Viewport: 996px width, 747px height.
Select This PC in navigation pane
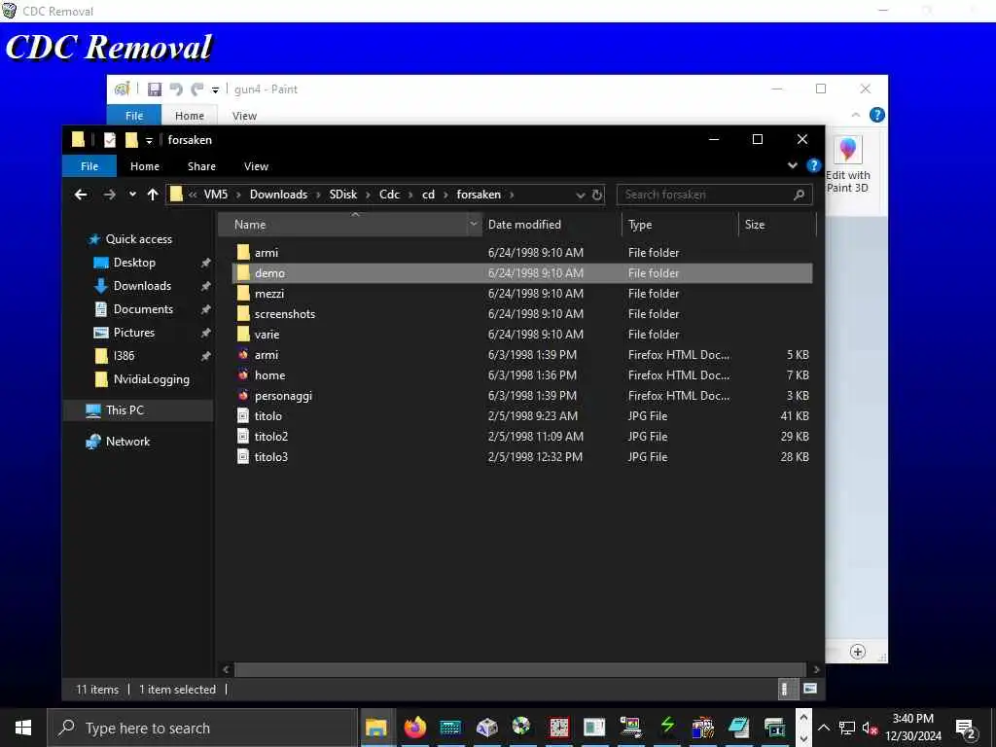pyautogui.click(x=124, y=410)
